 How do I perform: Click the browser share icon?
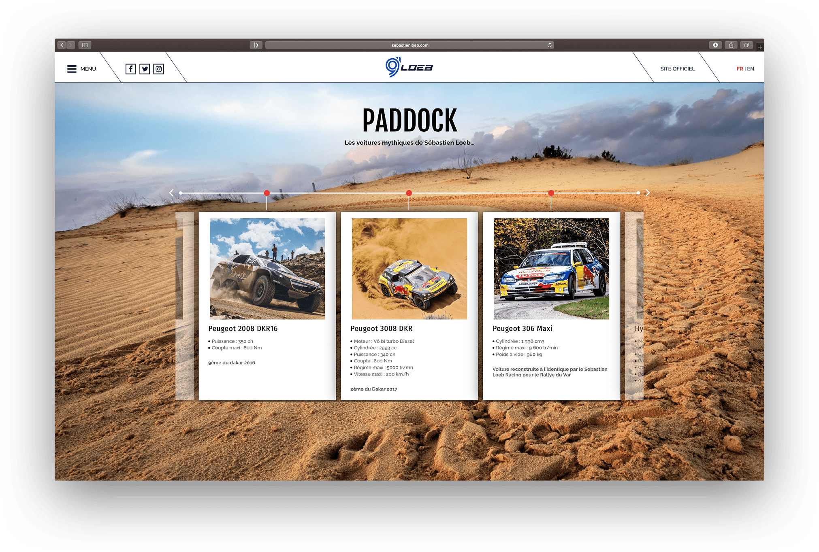point(731,45)
